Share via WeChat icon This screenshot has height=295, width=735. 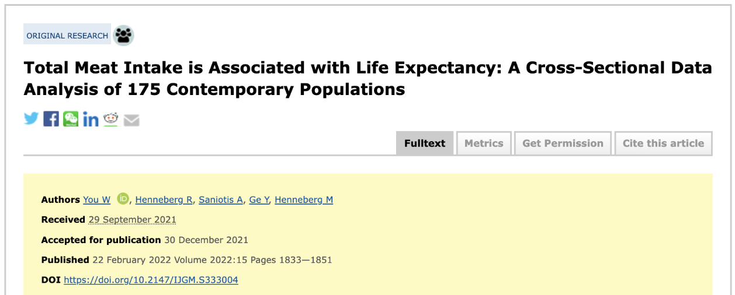[71, 119]
